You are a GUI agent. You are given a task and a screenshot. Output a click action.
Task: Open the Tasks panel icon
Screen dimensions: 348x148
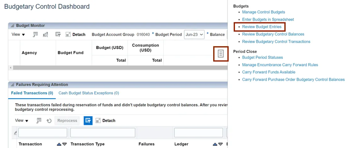pyautogui.click(x=221, y=54)
